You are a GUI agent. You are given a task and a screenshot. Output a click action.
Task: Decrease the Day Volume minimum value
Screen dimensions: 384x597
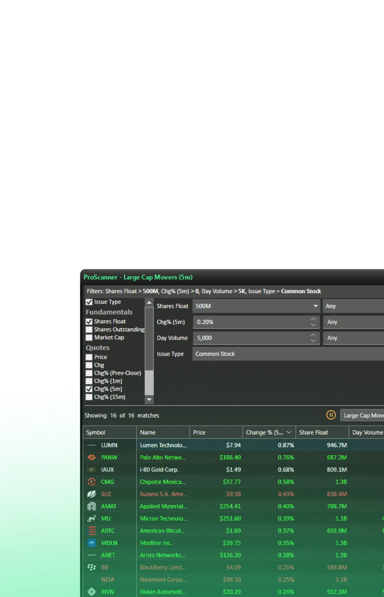coord(313,341)
